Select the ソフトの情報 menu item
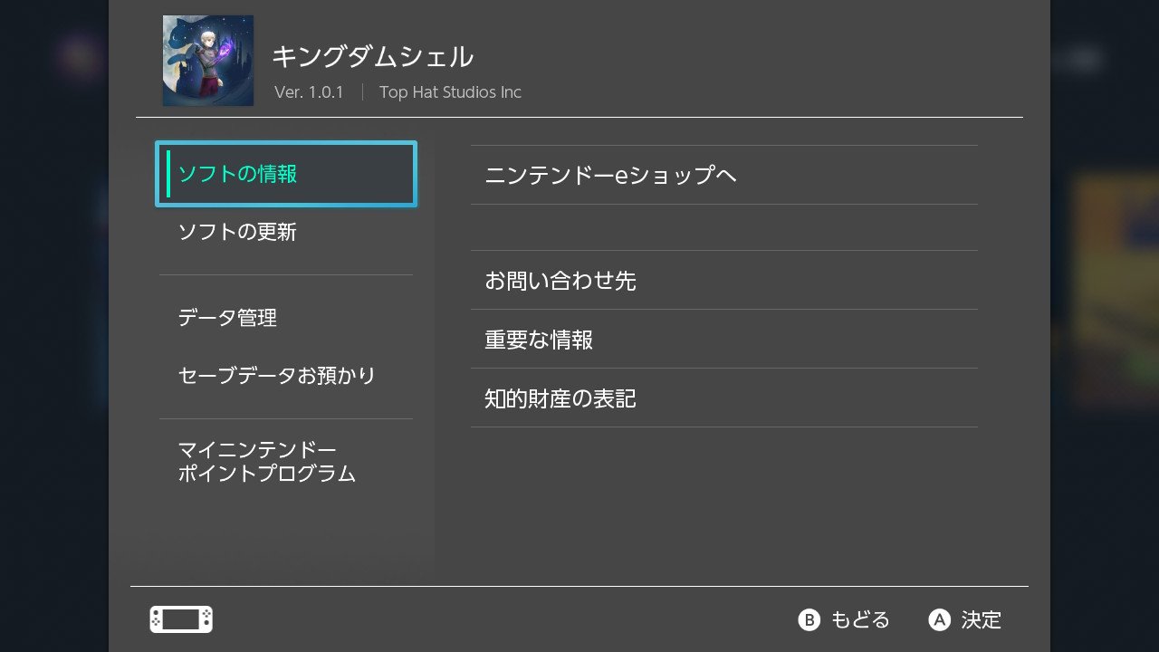This screenshot has height=652, width=1159. [x=286, y=174]
